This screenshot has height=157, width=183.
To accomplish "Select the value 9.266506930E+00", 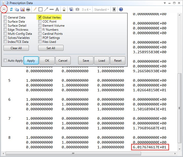I will 150,71.
